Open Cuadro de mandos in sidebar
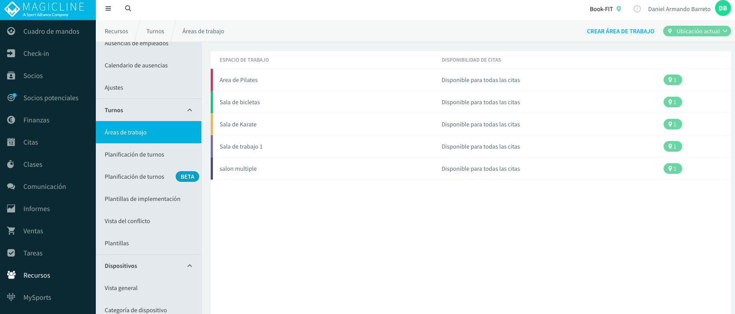The image size is (735, 314). pos(48,31)
